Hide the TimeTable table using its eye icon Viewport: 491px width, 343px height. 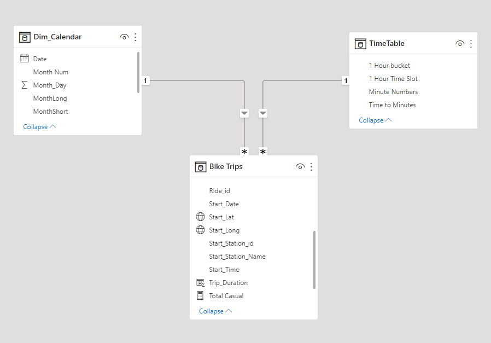460,43
